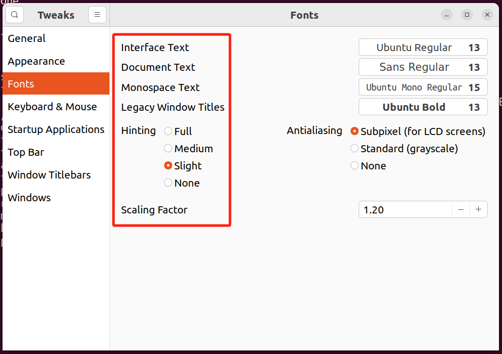This screenshot has height=354, width=502.
Task: Select Full hinting radio button
Action: click(168, 131)
